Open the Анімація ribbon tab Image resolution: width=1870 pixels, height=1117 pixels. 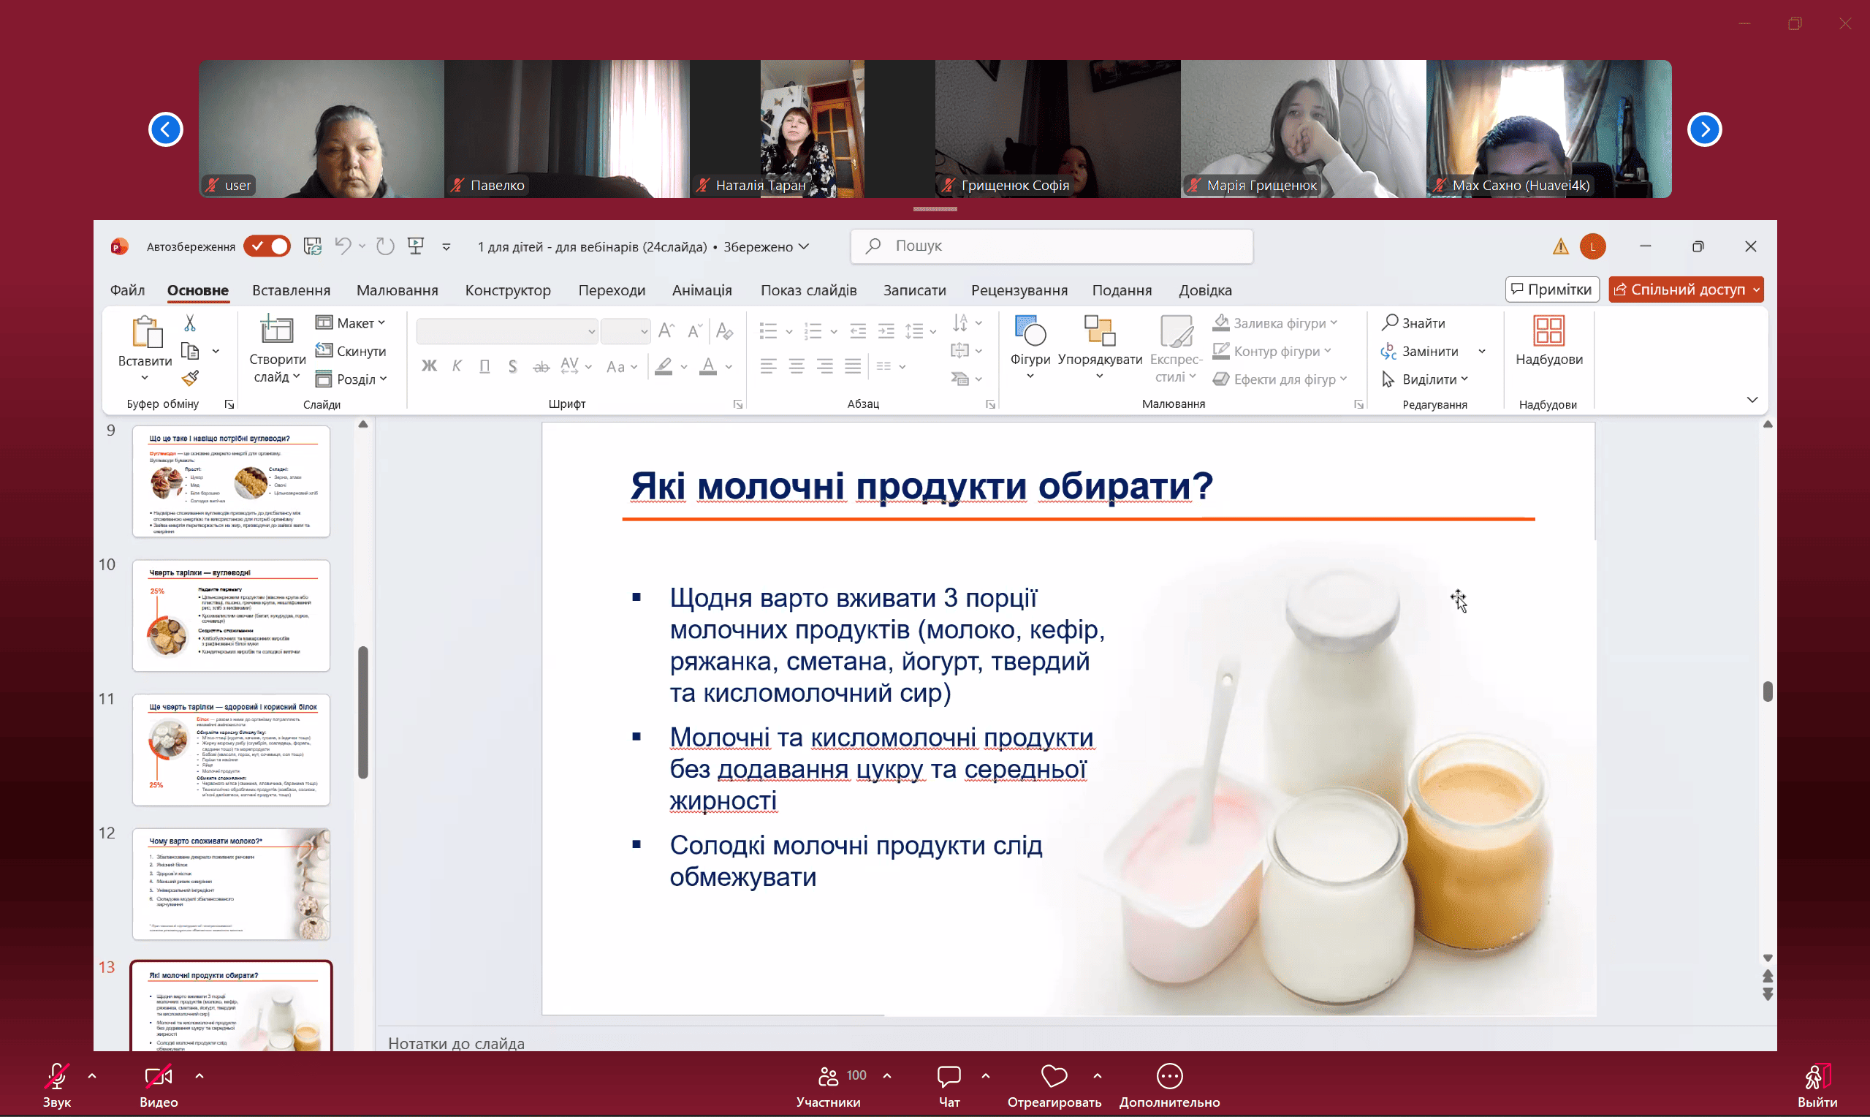702,289
